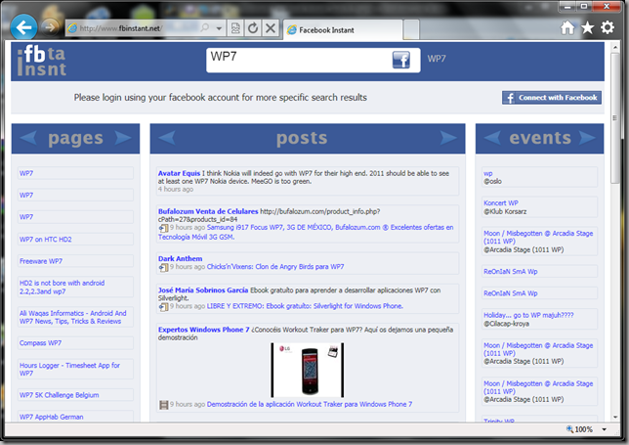Open a new blank tab
Image resolution: width=629 pixels, height=445 pixels.
tap(411, 29)
